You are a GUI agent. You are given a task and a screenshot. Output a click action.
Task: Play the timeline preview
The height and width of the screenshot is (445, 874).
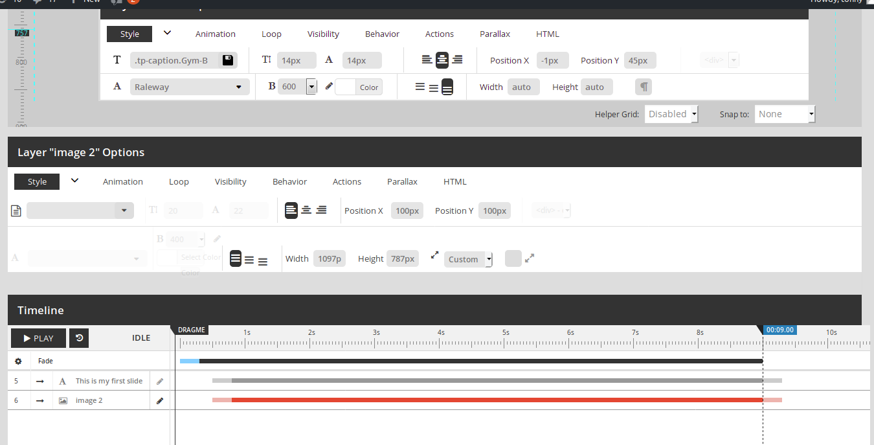(x=38, y=338)
